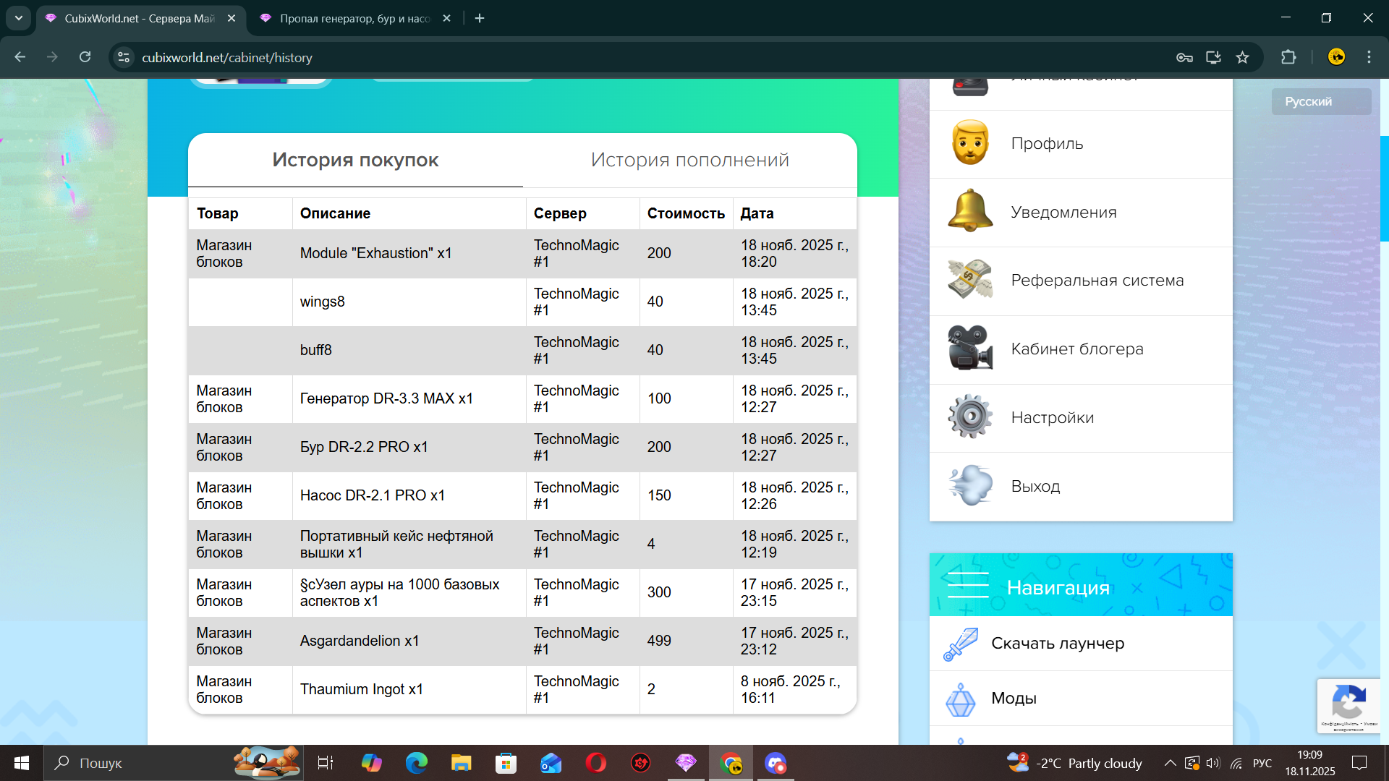The width and height of the screenshot is (1389, 781).
Task: Click the bearded man Profile icon
Action: [970, 143]
